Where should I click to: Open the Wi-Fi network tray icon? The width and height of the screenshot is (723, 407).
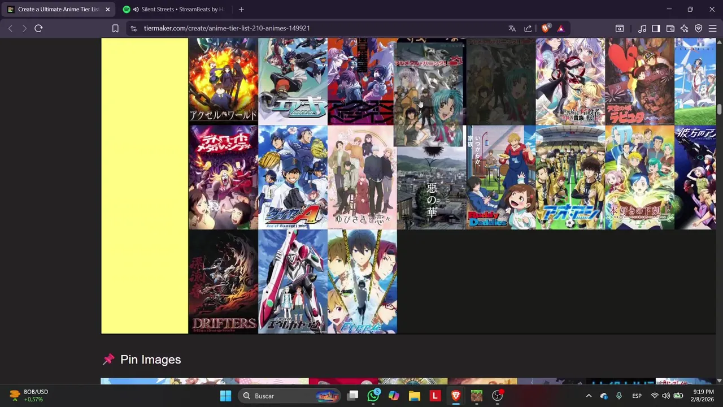(654, 396)
